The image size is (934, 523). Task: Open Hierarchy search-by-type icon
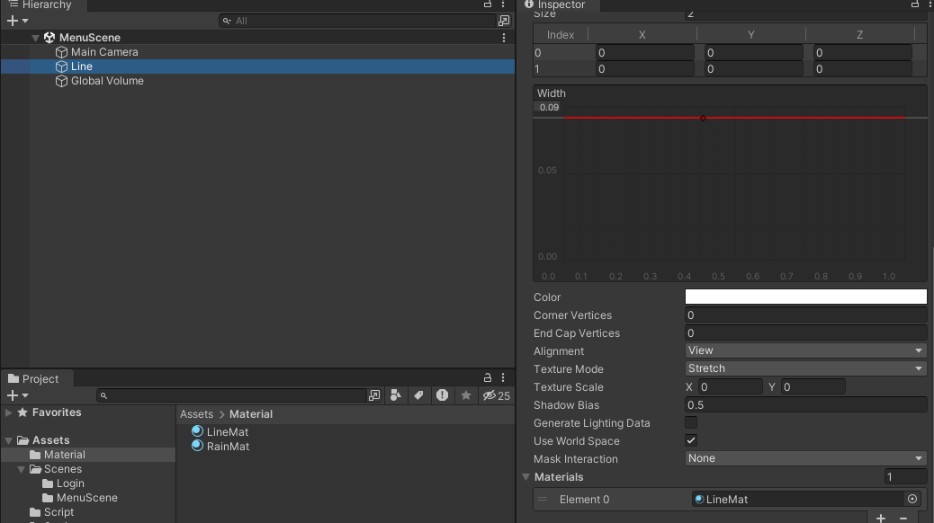coord(504,21)
